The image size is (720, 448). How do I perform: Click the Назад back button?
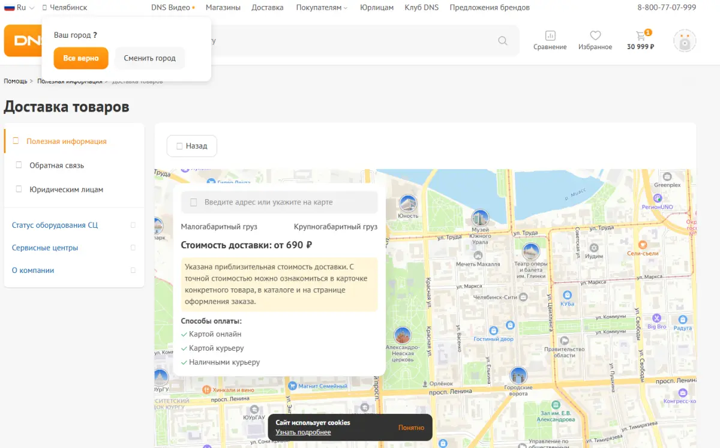click(x=192, y=146)
